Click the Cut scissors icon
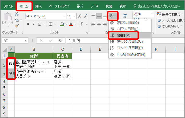 pos(17,14)
